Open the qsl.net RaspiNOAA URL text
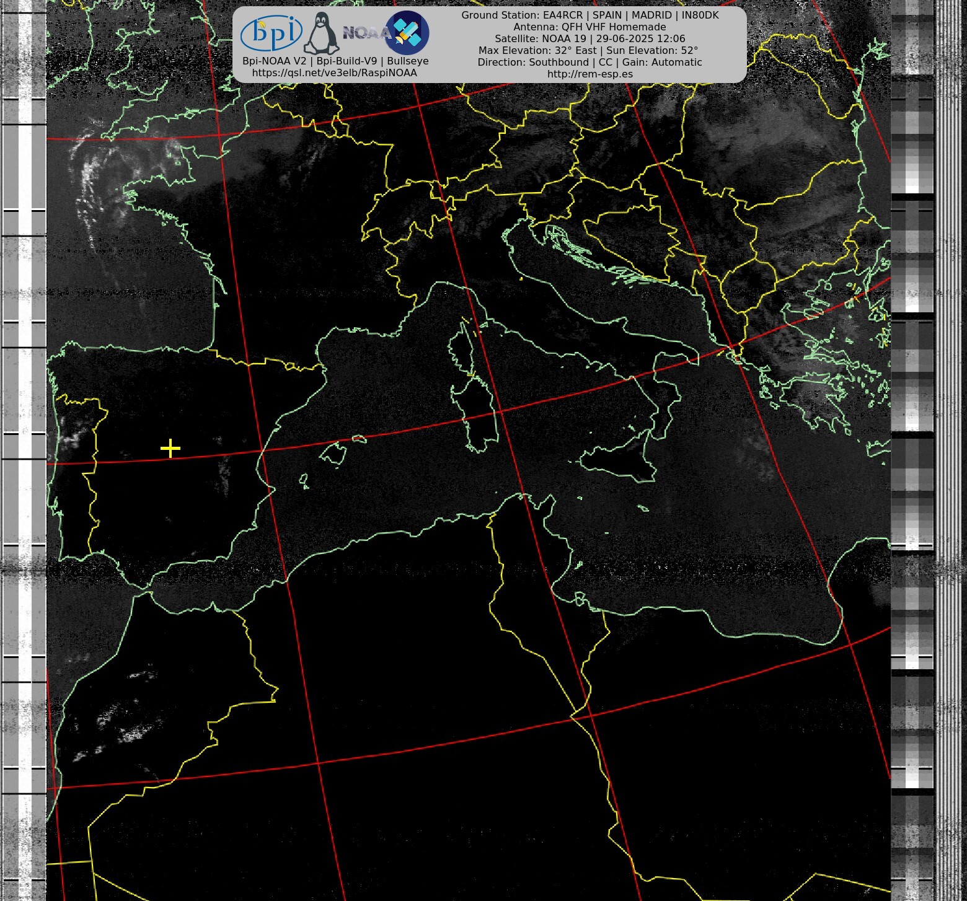 pos(334,73)
